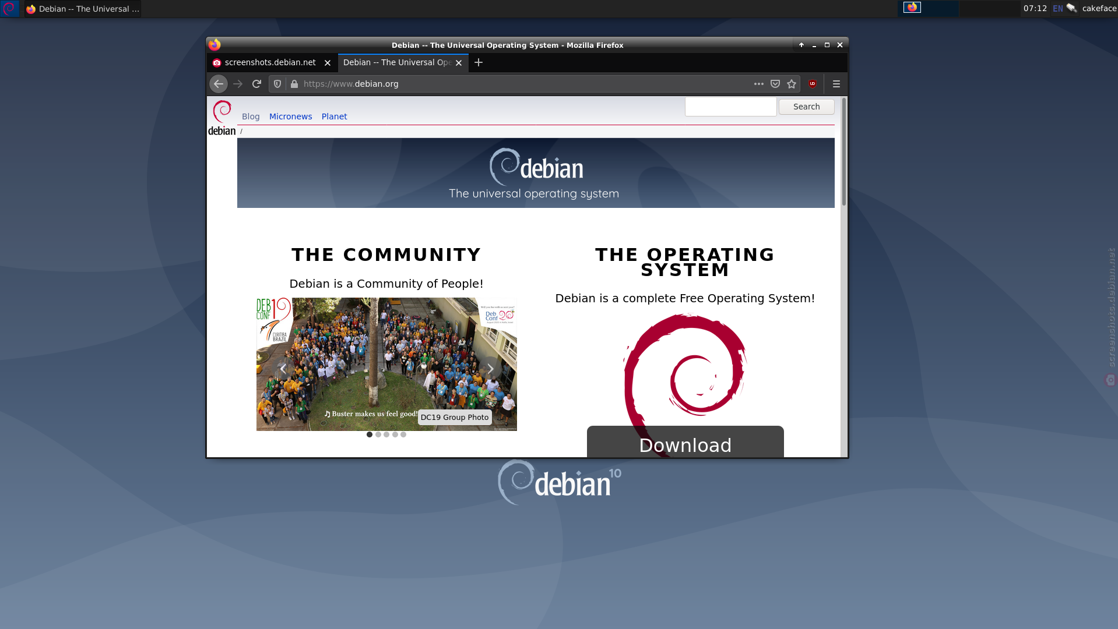Open the Micronews link
The width and height of the screenshot is (1118, 629).
[x=290, y=116]
